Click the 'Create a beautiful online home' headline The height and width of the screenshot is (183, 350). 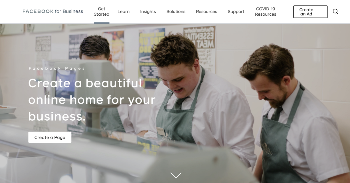(x=92, y=100)
